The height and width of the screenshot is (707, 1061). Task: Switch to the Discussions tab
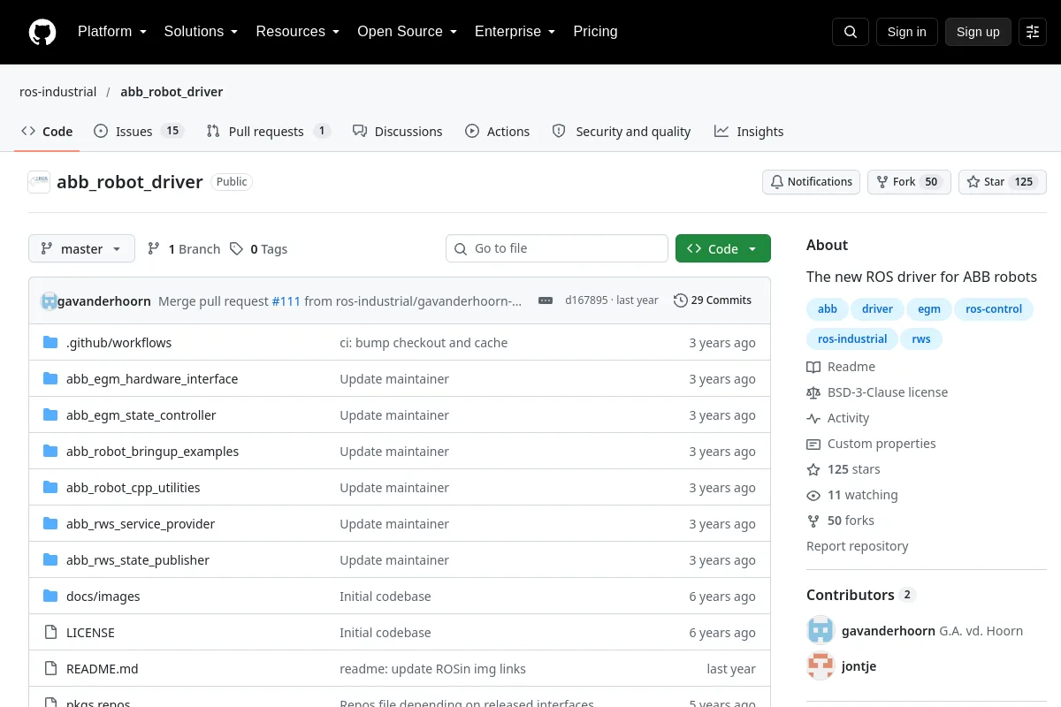(397, 132)
